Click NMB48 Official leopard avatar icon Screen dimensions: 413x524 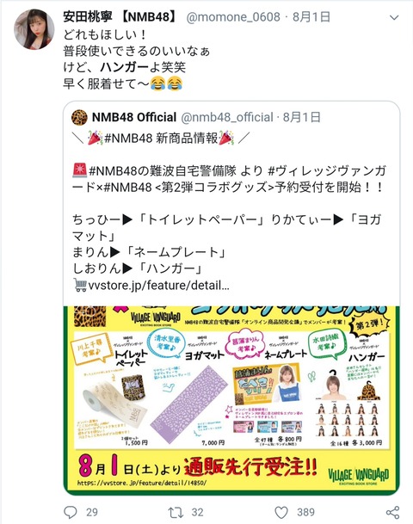(79, 117)
